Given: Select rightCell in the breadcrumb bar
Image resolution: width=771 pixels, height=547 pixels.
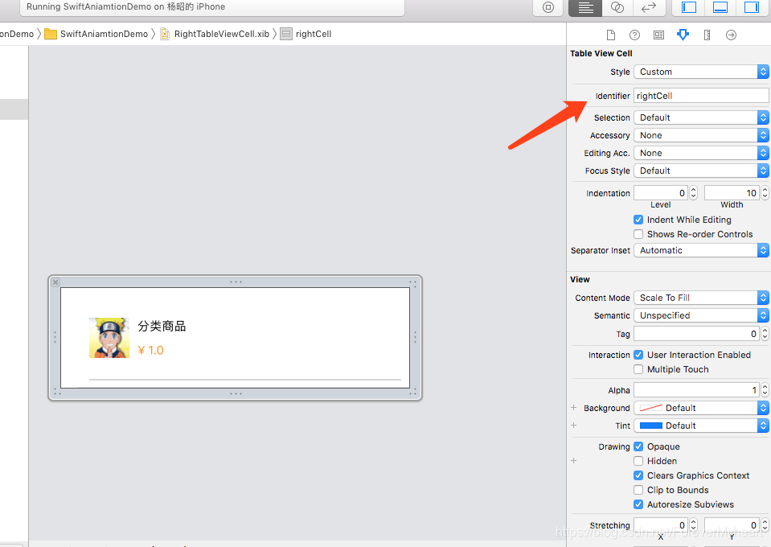Looking at the screenshot, I should pyautogui.click(x=312, y=34).
